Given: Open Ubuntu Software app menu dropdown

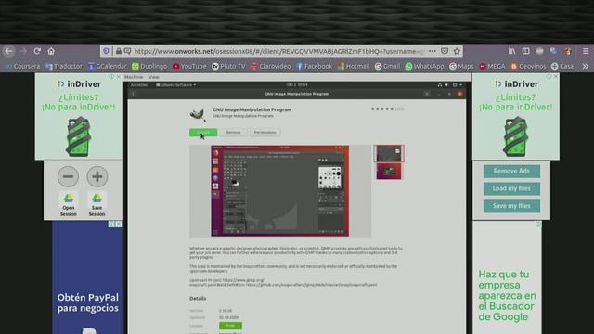Looking at the screenshot, I should pyautogui.click(x=176, y=84).
